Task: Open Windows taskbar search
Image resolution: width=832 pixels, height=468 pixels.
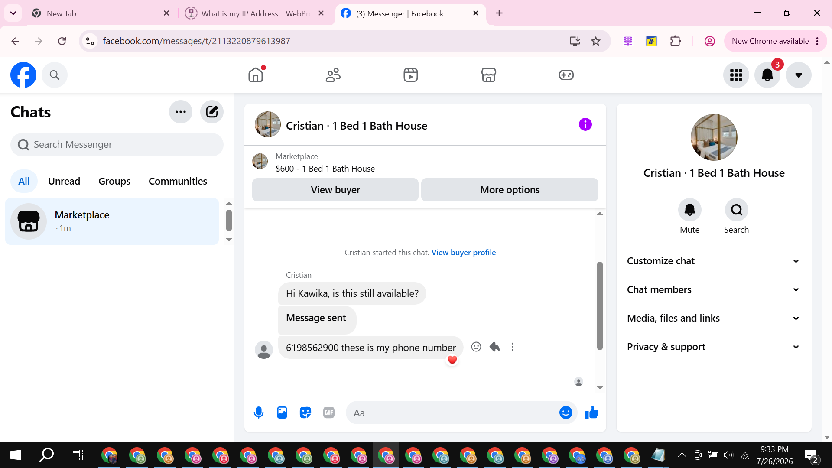Action: (x=46, y=455)
